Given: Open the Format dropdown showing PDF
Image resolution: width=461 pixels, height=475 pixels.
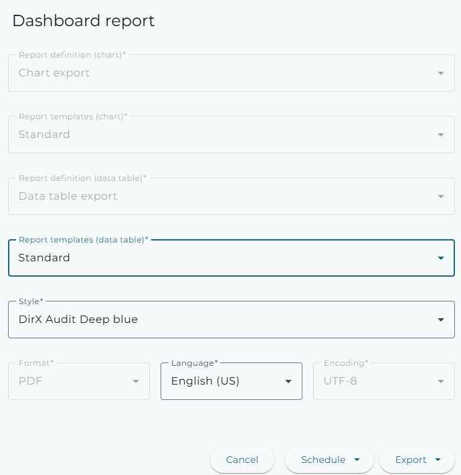Looking at the screenshot, I should point(79,381).
